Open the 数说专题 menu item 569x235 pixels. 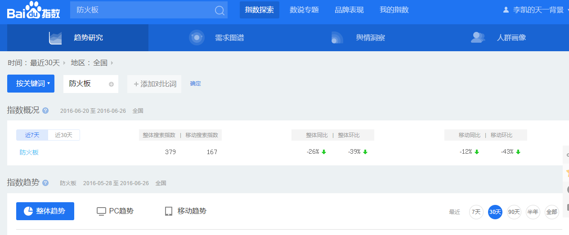(305, 10)
